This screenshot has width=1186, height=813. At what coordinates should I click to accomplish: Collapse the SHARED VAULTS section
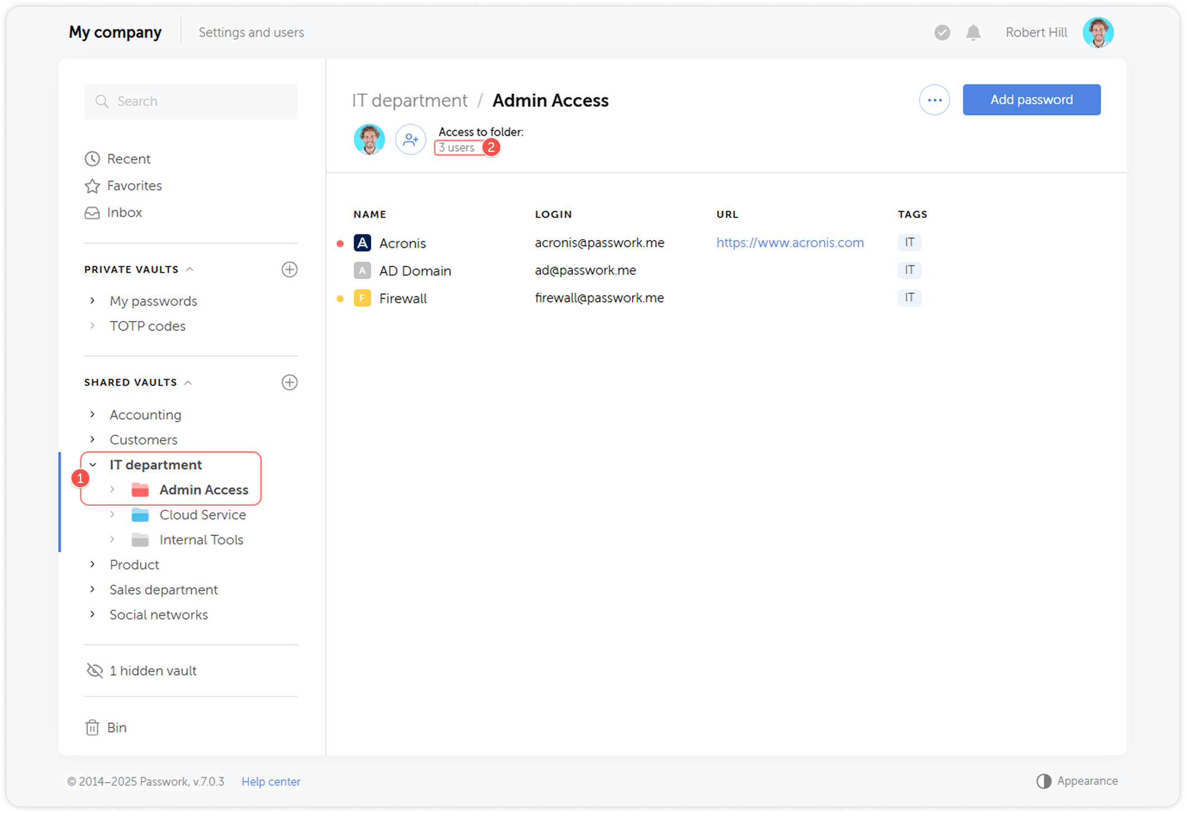tap(190, 382)
